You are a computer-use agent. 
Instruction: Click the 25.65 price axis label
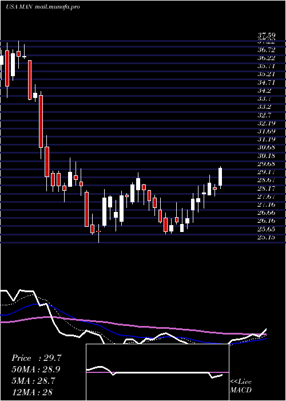coord(267,229)
